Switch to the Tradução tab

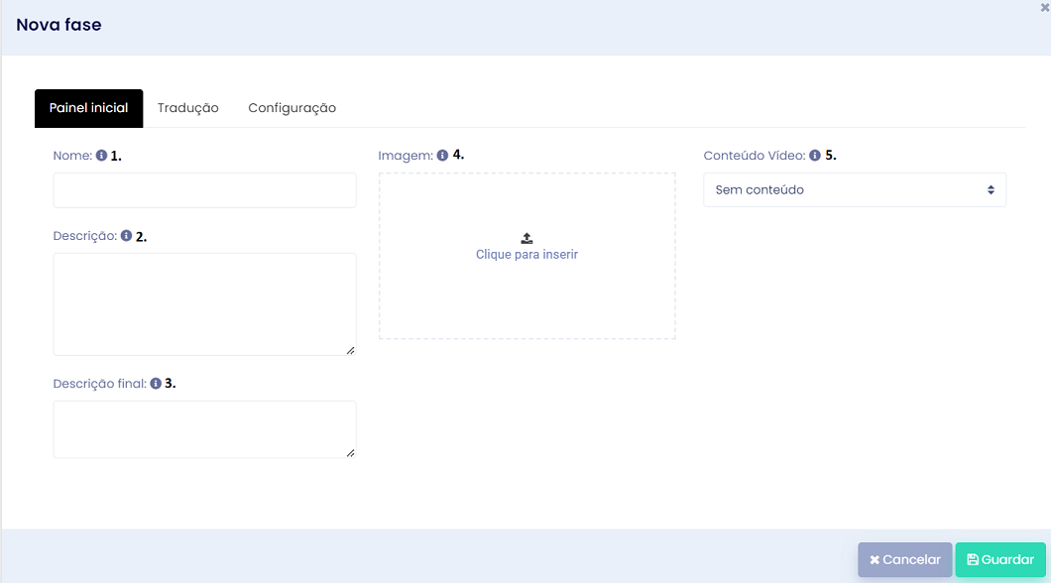coord(187,108)
